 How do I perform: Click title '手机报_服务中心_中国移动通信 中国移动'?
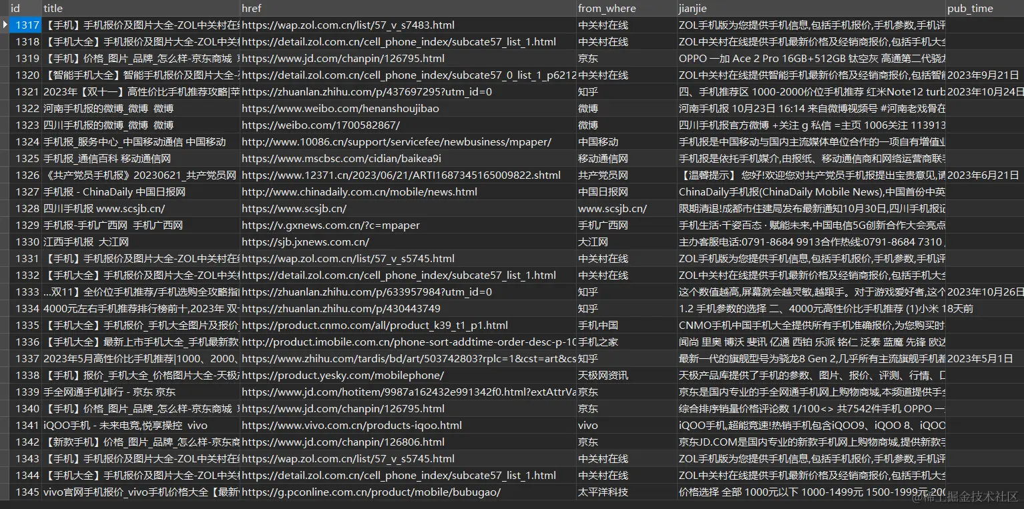[x=135, y=142]
